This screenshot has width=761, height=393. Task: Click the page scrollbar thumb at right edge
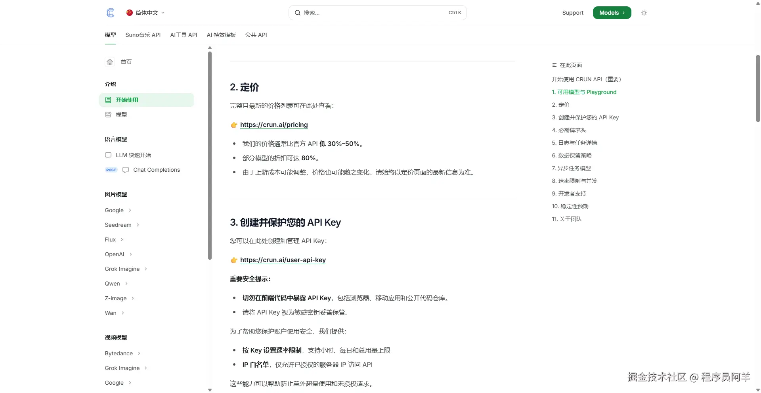click(758, 88)
